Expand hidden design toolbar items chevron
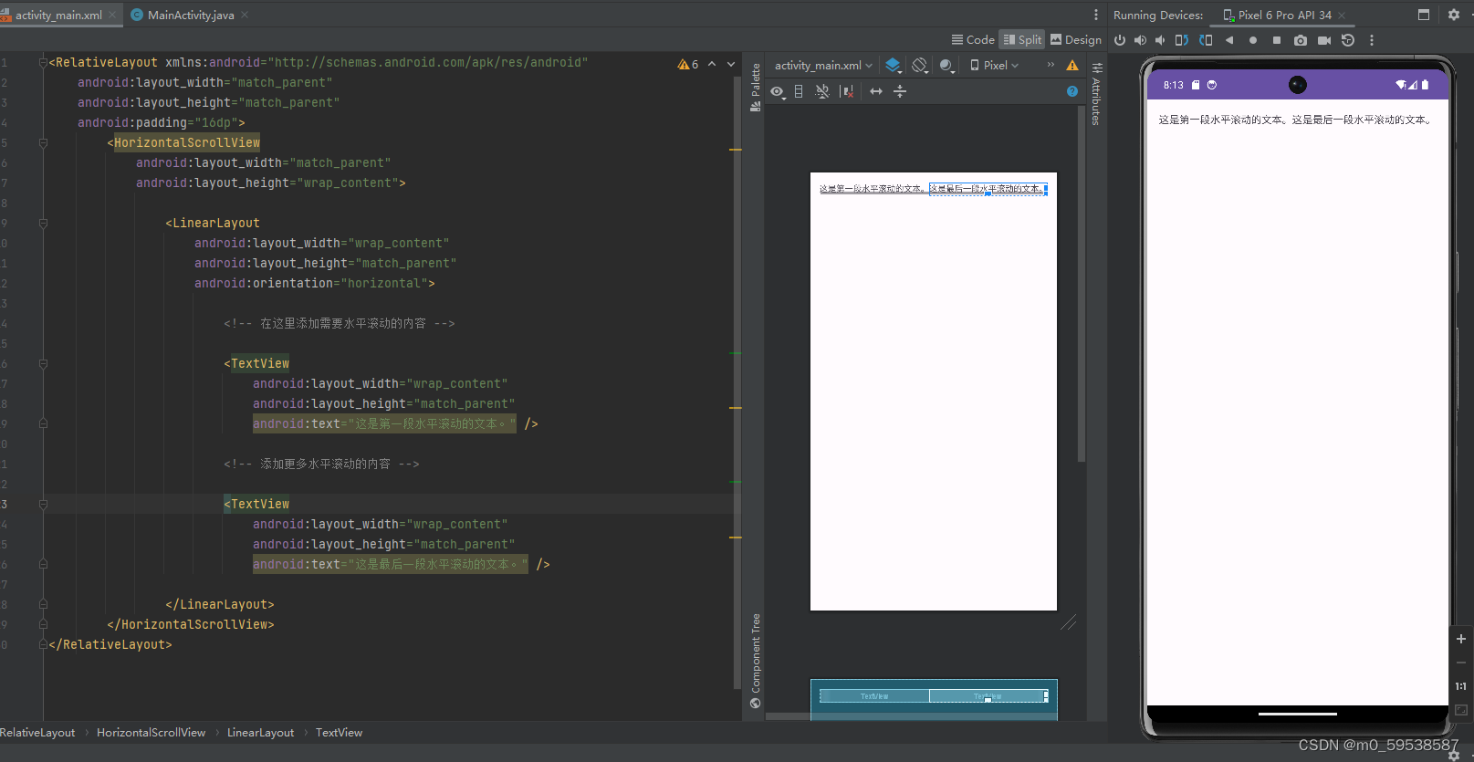Screen dimensions: 1474x762 point(1051,65)
